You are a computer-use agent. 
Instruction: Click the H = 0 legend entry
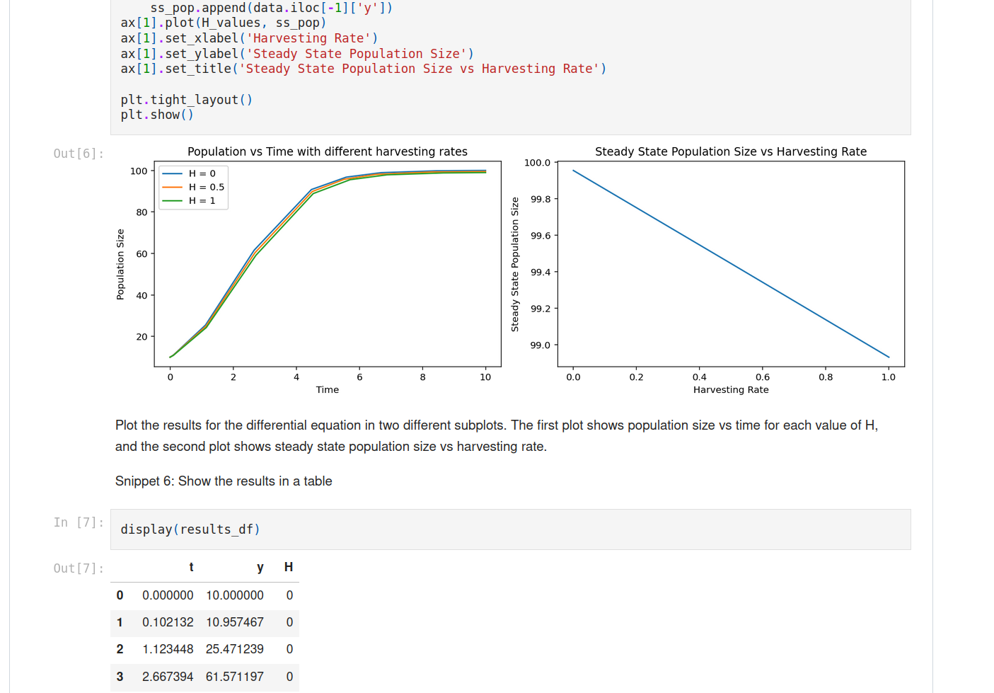click(x=200, y=172)
